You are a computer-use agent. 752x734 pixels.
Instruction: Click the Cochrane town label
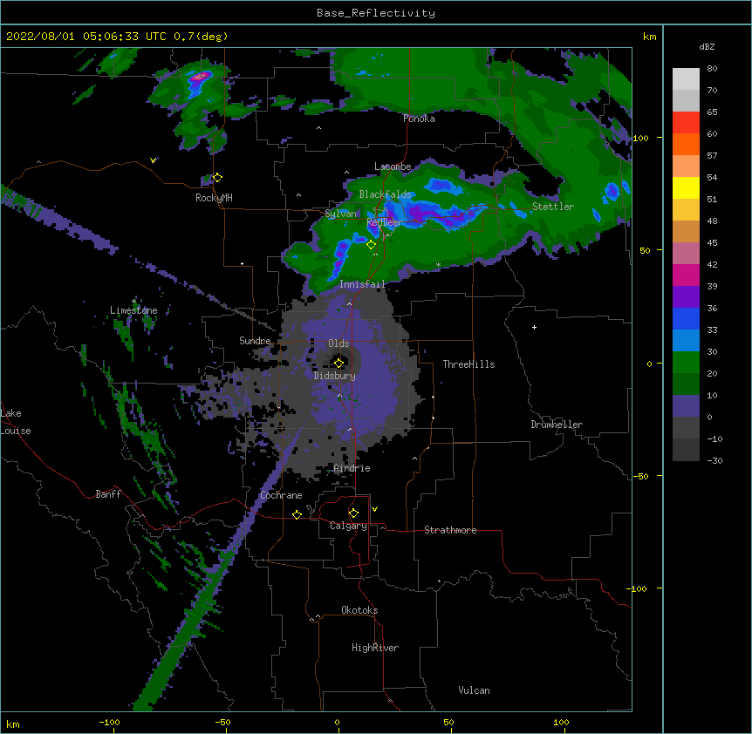[x=281, y=495]
